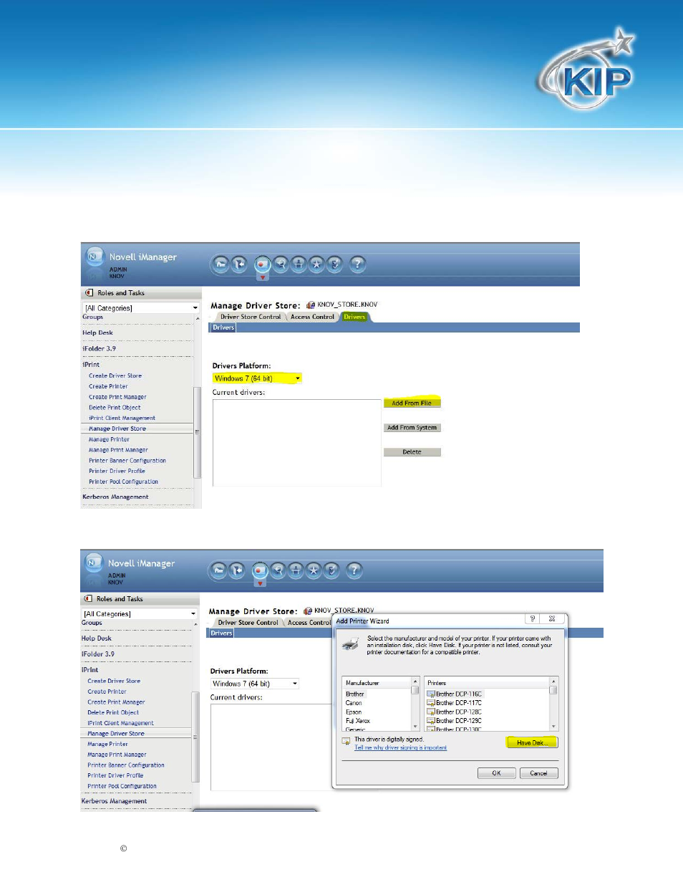Open Printer Driver Profile link in wizard screenshot
Image resolution: width=683 pixels, height=885 pixels.
tap(115, 775)
